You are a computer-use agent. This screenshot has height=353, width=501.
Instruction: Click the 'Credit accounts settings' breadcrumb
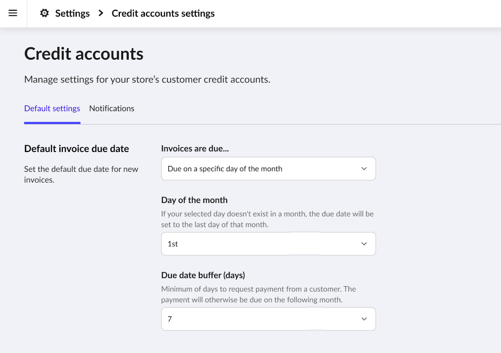pyautogui.click(x=163, y=13)
